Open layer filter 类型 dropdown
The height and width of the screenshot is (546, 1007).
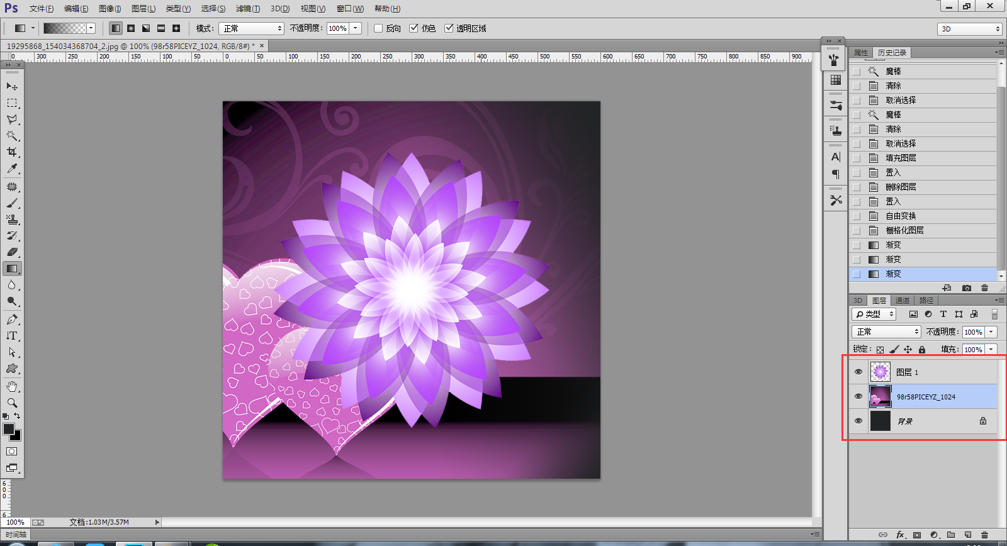point(874,314)
